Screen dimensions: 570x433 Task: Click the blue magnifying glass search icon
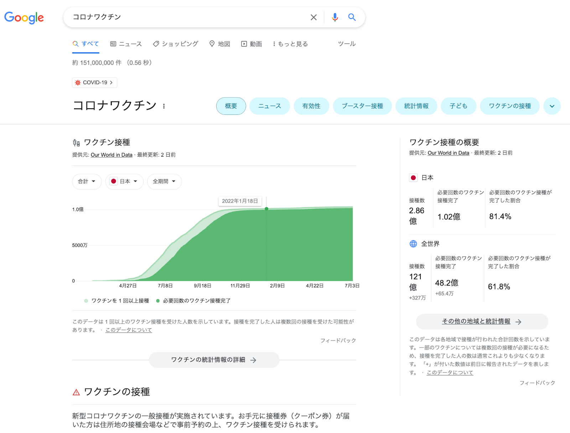click(352, 17)
